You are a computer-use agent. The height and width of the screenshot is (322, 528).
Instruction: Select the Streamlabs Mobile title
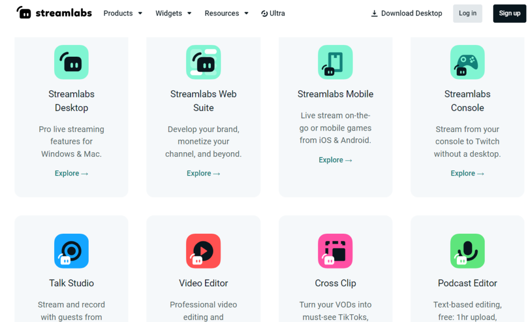[x=335, y=94]
